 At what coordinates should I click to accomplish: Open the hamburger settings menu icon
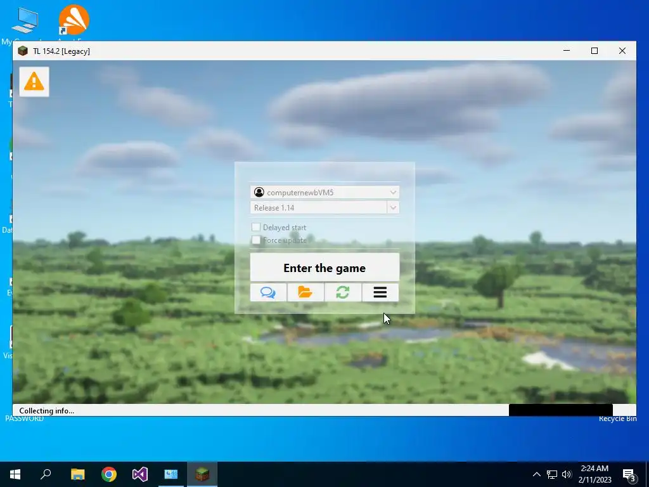[x=380, y=292]
